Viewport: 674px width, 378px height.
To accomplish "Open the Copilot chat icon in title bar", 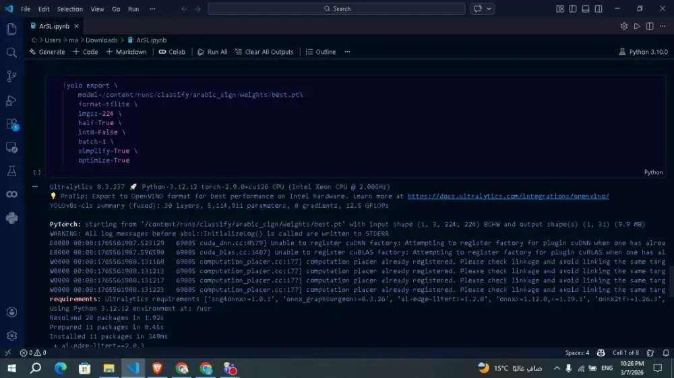I will [x=478, y=9].
